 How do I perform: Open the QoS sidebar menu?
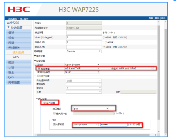[19, 77]
